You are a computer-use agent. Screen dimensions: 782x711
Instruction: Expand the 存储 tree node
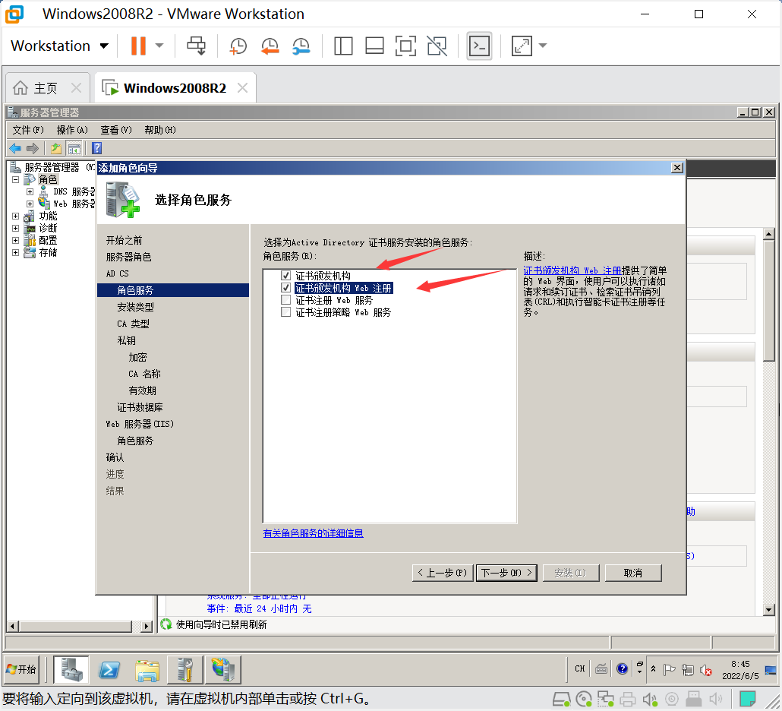15,252
